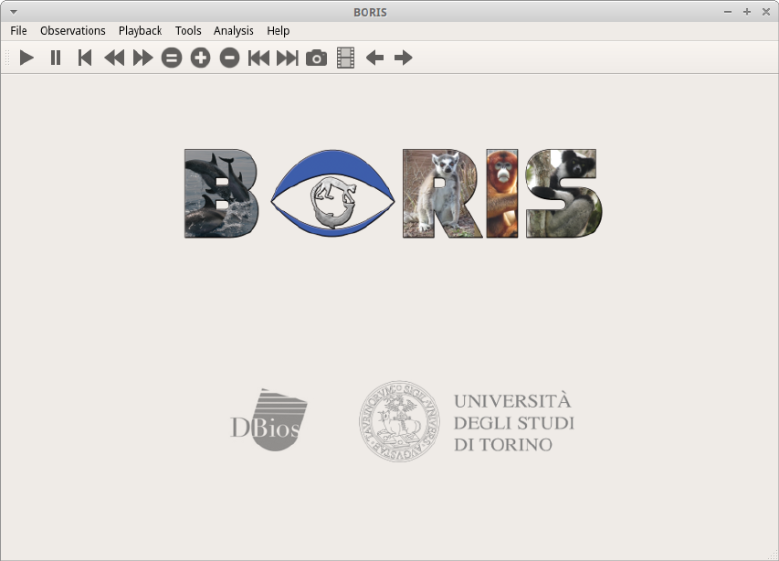
Task: Take snapshot with camera icon
Action: (317, 58)
